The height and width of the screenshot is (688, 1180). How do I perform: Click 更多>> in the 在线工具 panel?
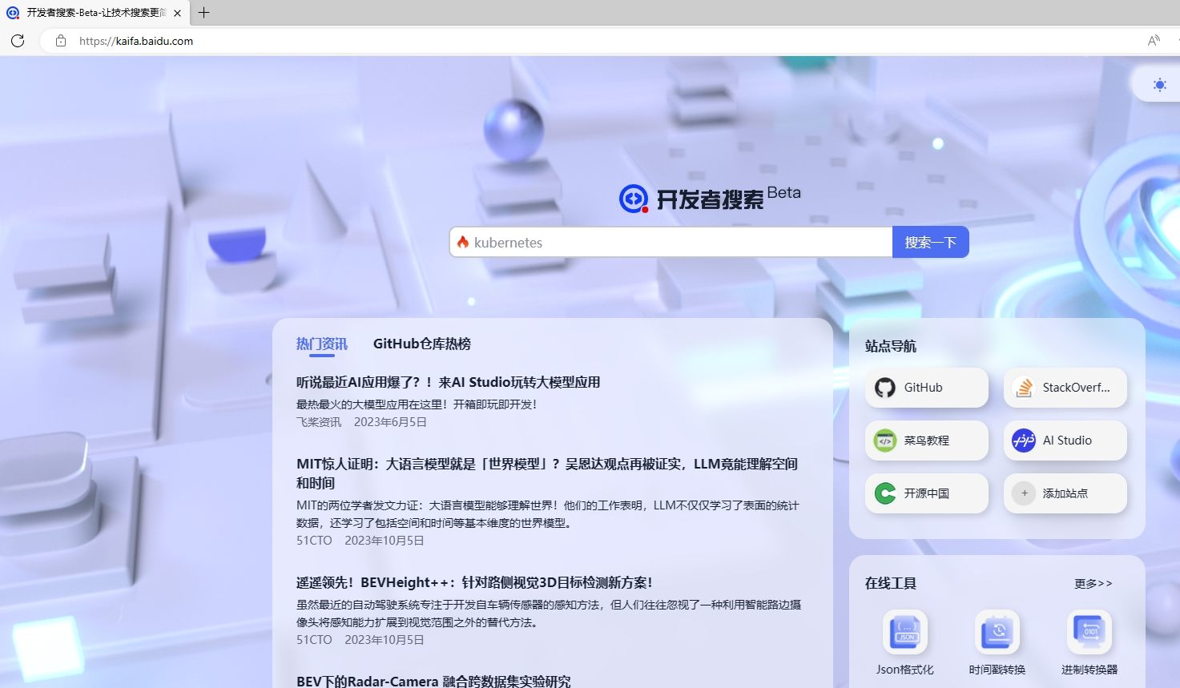pyautogui.click(x=1093, y=583)
